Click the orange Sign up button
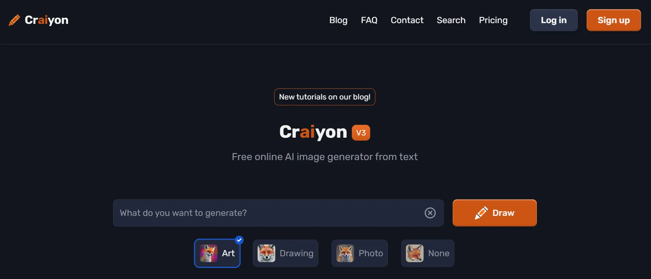 click(x=614, y=20)
